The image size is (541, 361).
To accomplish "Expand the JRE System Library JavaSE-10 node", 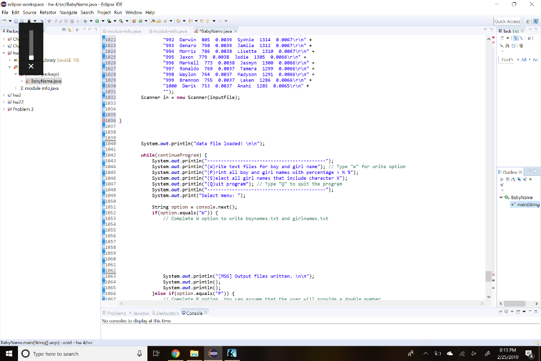I will point(10,60).
